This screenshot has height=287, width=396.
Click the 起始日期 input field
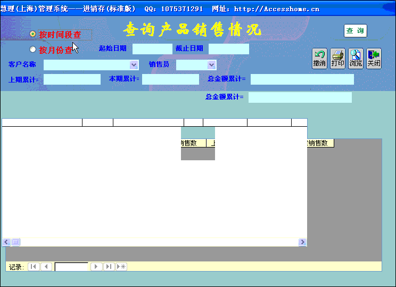[x=153, y=49]
